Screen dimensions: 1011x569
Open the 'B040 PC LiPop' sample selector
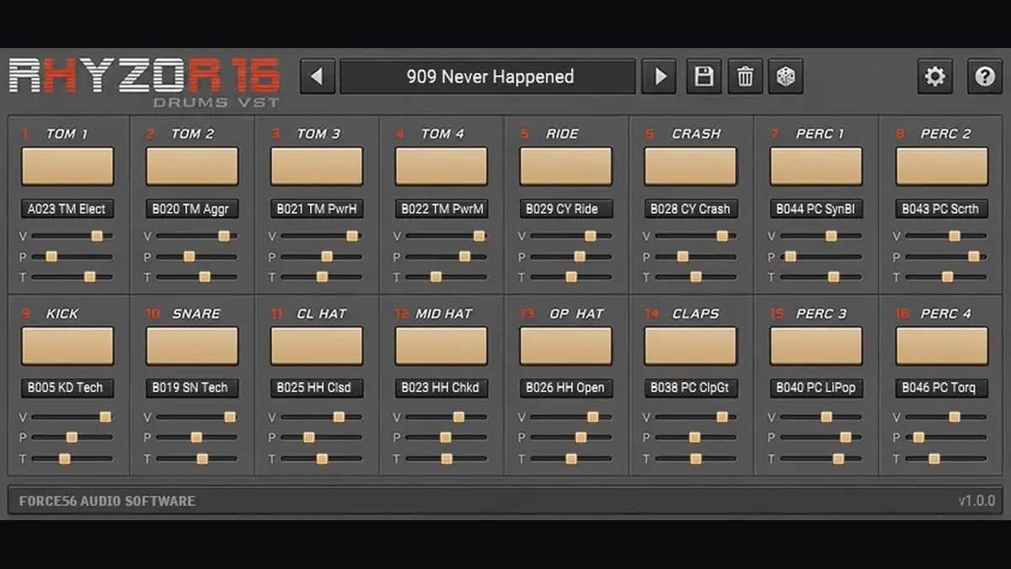click(x=816, y=388)
